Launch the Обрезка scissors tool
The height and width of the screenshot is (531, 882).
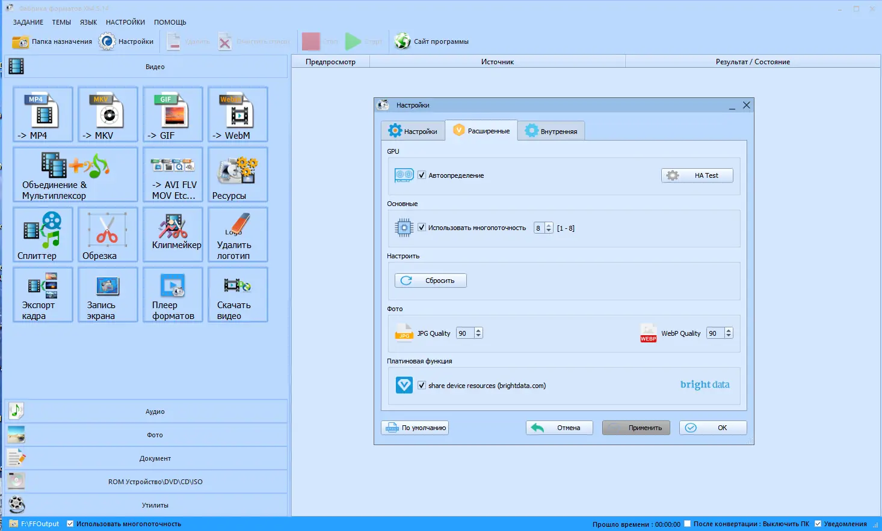pos(108,234)
